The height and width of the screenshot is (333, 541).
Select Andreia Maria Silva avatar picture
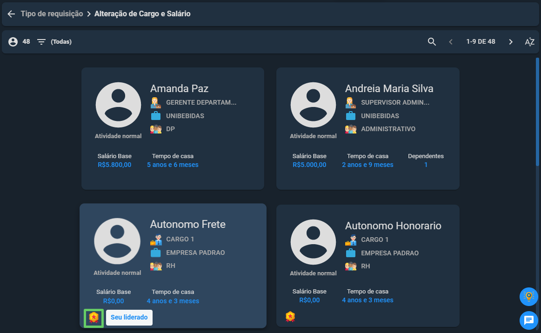point(313,105)
